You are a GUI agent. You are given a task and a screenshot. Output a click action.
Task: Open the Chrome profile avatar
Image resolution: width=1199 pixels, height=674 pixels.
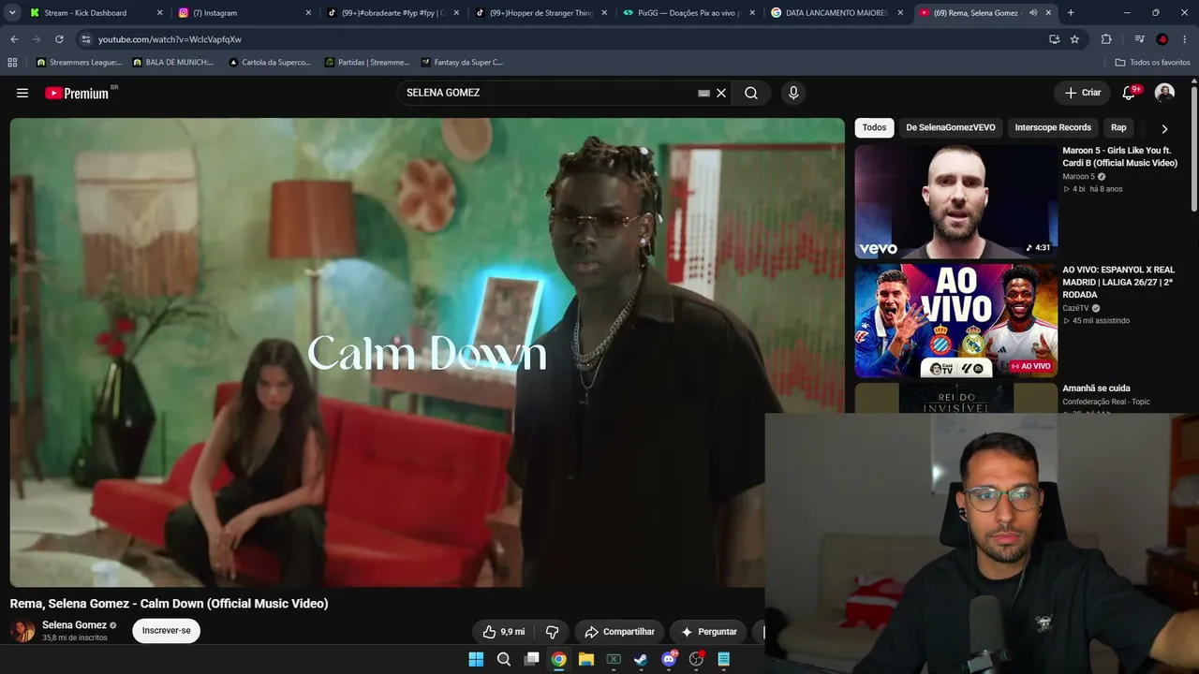1162,39
